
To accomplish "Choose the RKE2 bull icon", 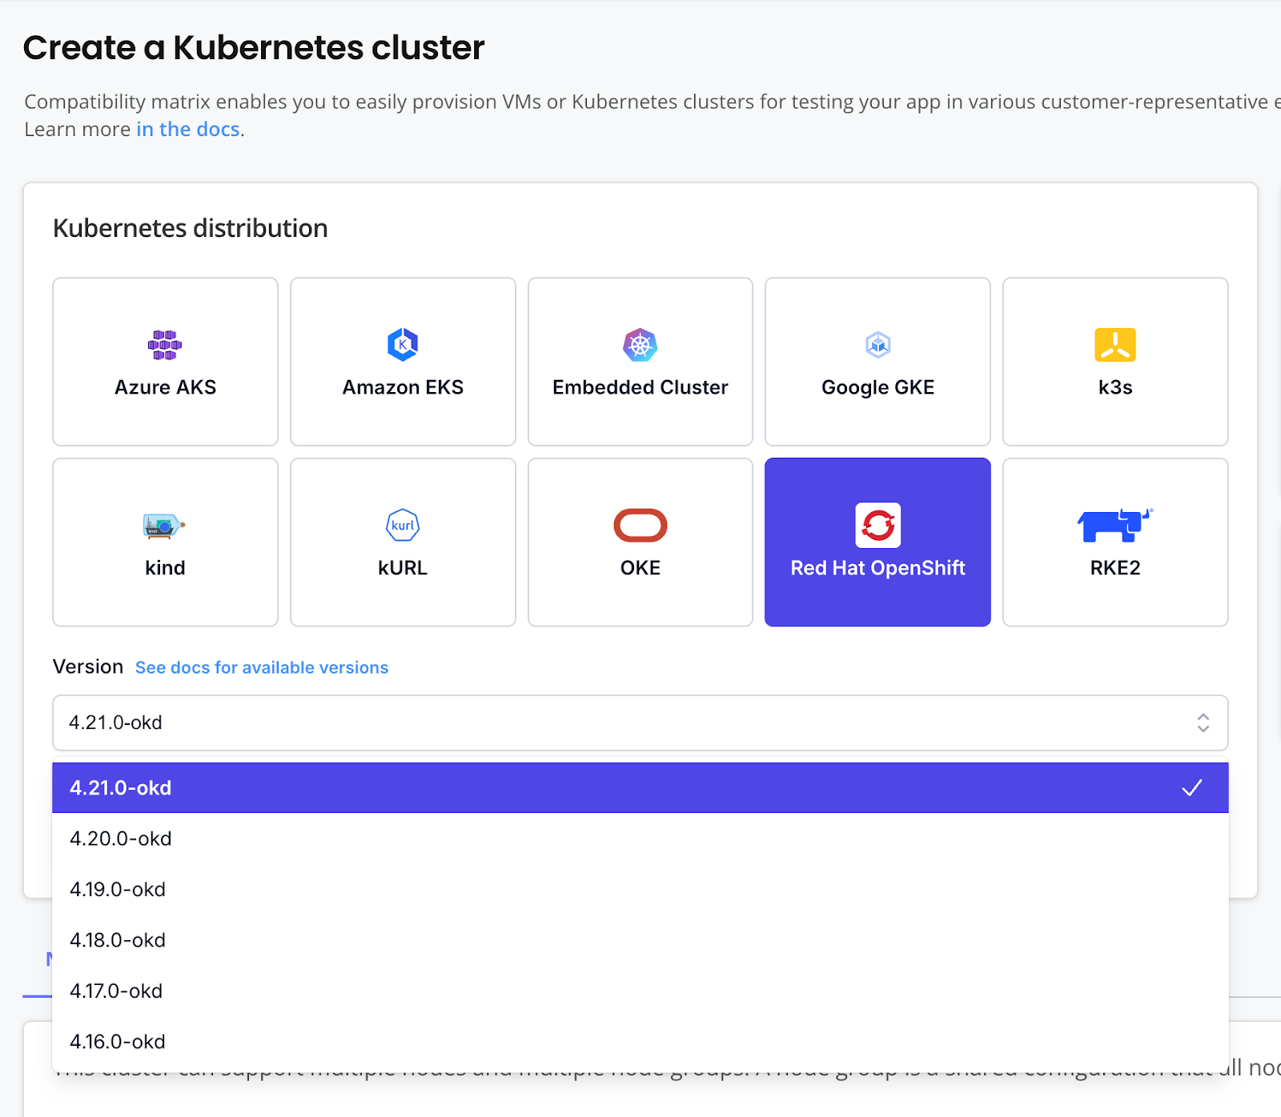I will point(1115,525).
